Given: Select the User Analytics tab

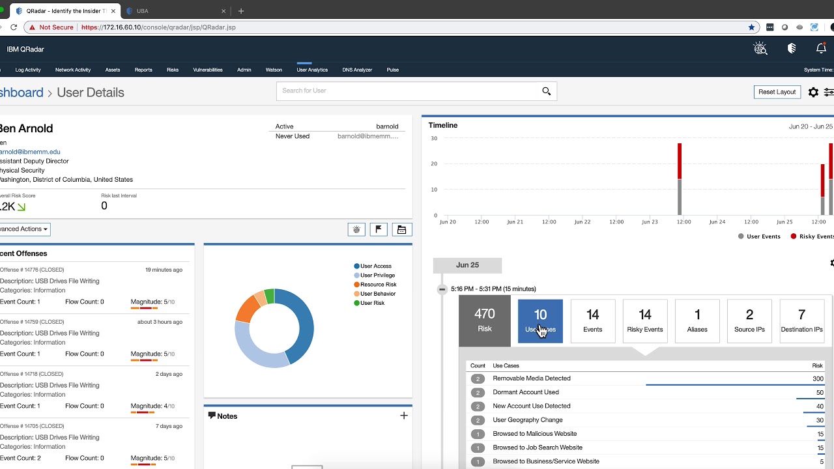Looking at the screenshot, I should coord(312,70).
